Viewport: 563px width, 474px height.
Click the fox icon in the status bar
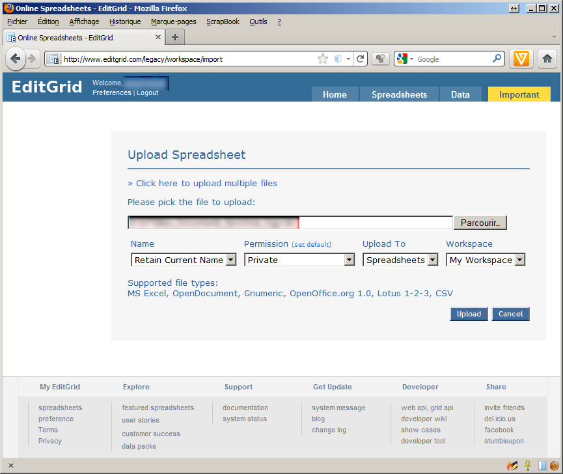[x=512, y=466]
